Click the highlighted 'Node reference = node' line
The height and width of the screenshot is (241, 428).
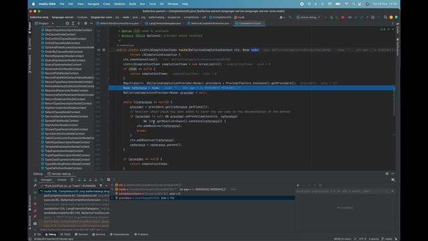pos(251,88)
